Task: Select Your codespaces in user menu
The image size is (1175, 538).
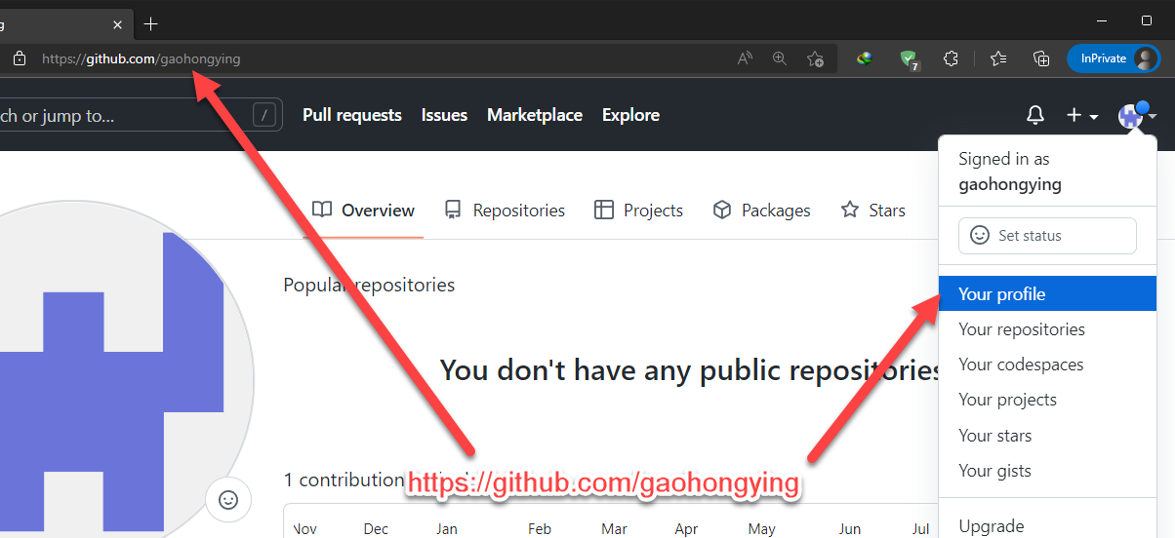Action: pos(1047,365)
